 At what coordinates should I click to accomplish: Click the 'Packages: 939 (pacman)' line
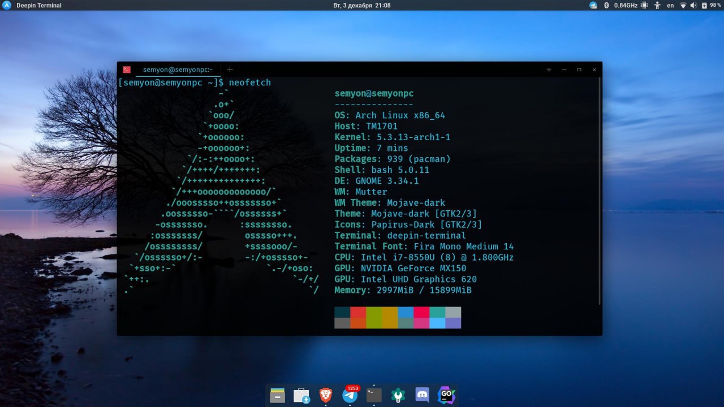(393, 159)
